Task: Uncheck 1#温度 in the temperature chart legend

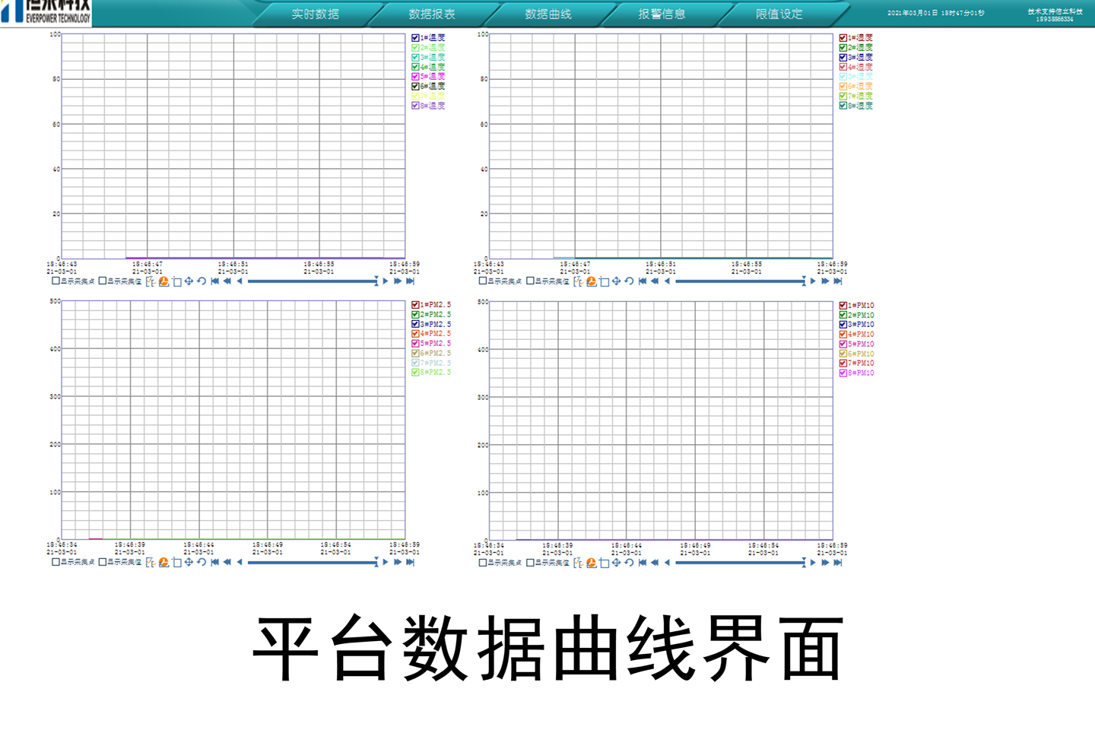Action: pos(415,38)
